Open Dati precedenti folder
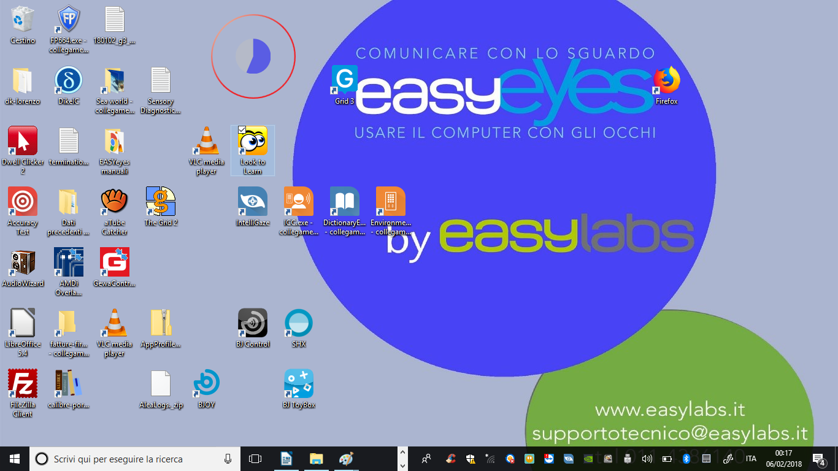 [69, 212]
